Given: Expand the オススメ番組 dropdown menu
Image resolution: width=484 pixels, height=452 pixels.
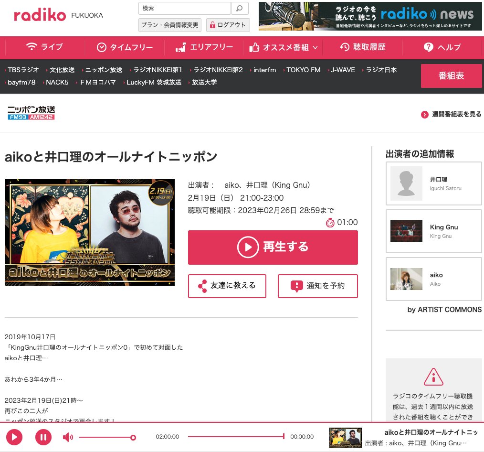Looking at the screenshot, I should tap(283, 47).
